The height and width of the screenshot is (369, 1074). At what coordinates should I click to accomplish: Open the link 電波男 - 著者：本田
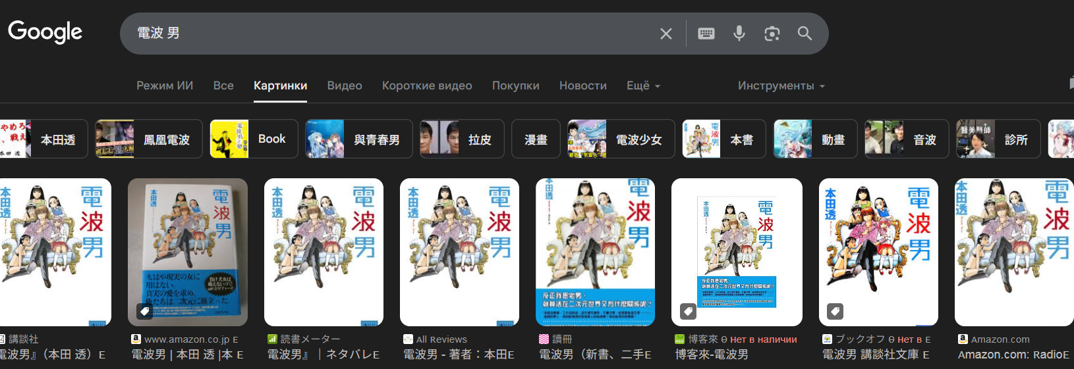[x=459, y=355]
